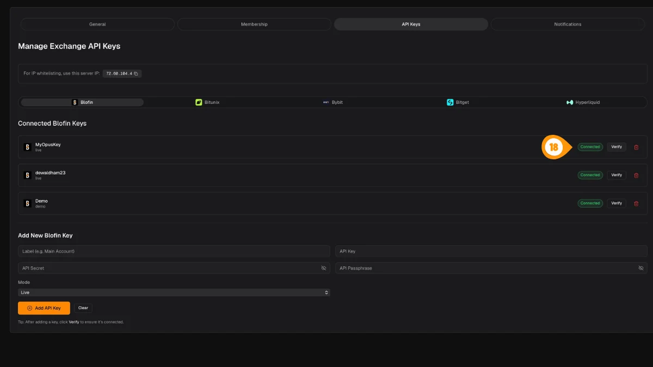Click the Connected badge for Demo
Viewport: 653px width, 367px height.
tap(590, 203)
